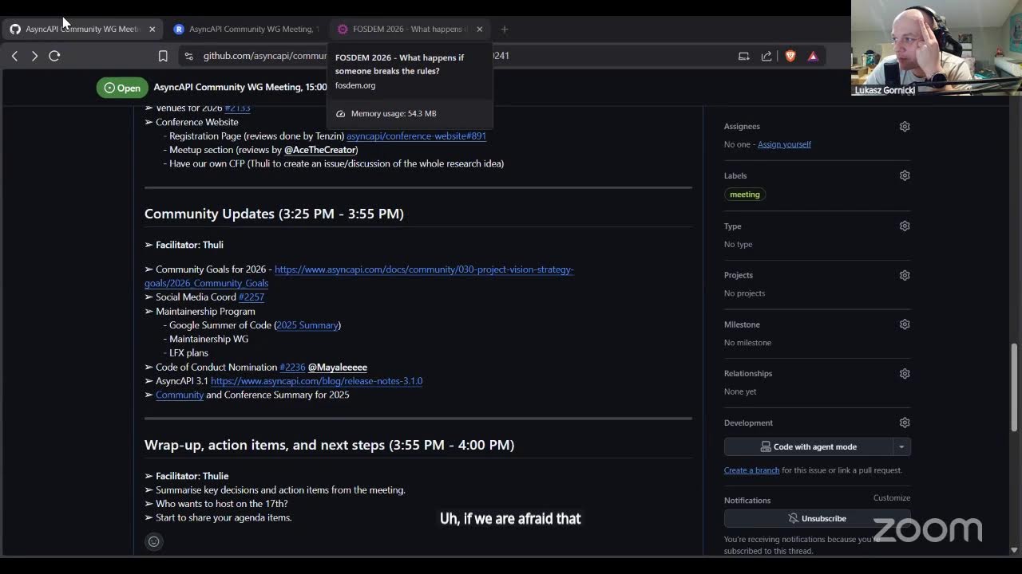Open Code of Conduct Nomination #2236

[x=292, y=368]
